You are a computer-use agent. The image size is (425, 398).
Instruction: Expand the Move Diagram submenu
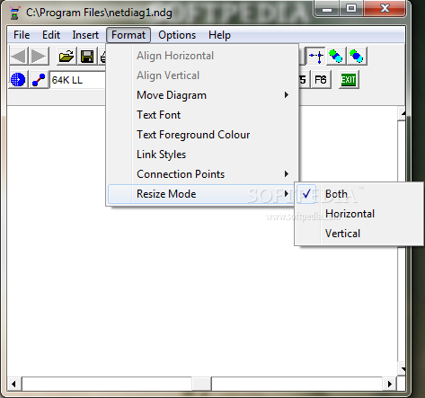(x=202, y=95)
